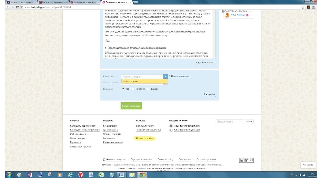This screenshot has width=317, height=178.
Task: Launch Paint from the taskbar
Action: (x=19, y=175)
